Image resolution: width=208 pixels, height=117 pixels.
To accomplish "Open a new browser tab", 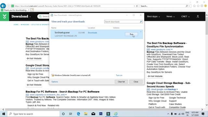I will pyautogui.click(x=32, y=10).
